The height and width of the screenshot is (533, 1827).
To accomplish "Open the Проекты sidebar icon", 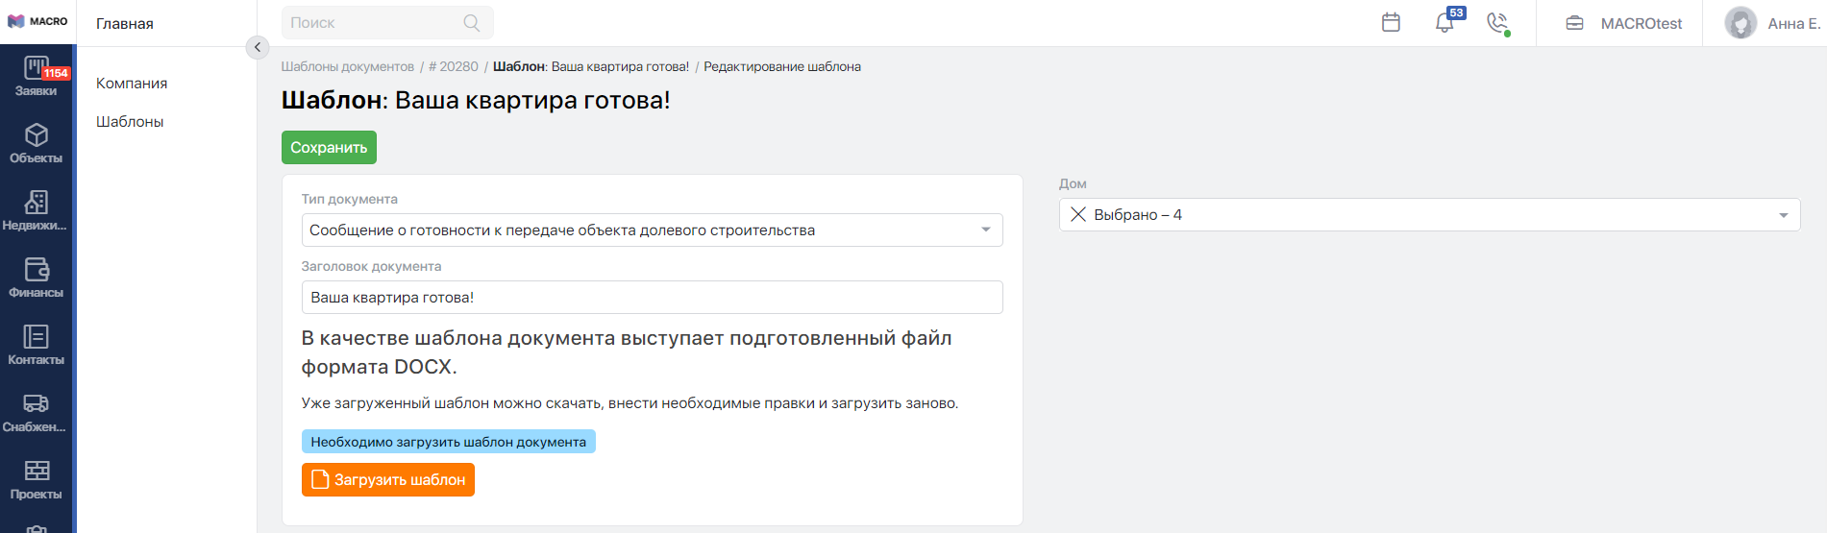I will tap(37, 480).
